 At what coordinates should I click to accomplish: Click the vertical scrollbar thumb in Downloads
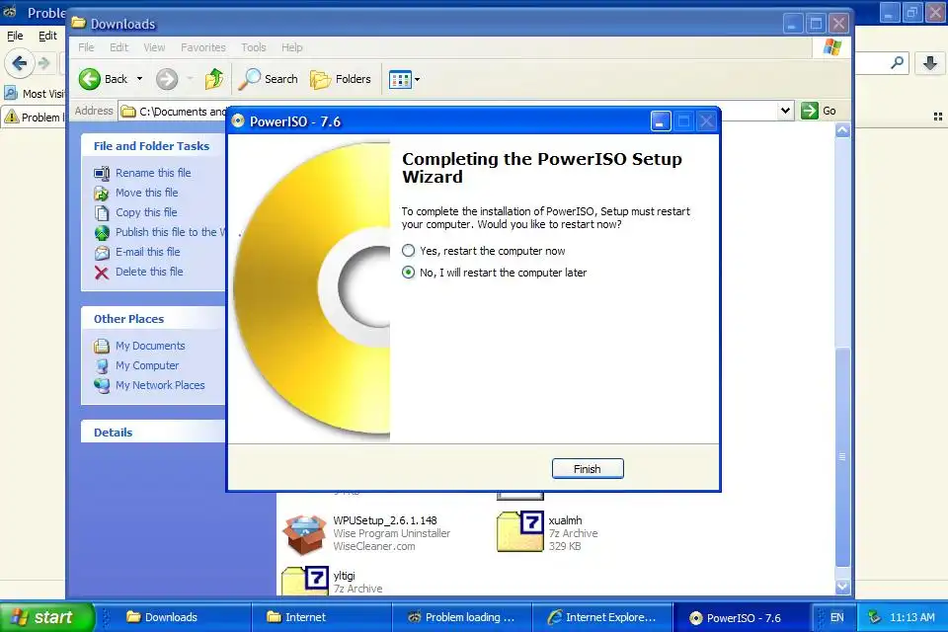coord(842,456)
